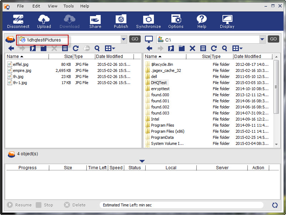Open the Tools menu

point(69,6)
